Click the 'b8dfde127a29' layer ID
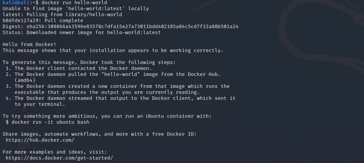Image resolution: width=364 pixels, height=163 pixels. 21,20
